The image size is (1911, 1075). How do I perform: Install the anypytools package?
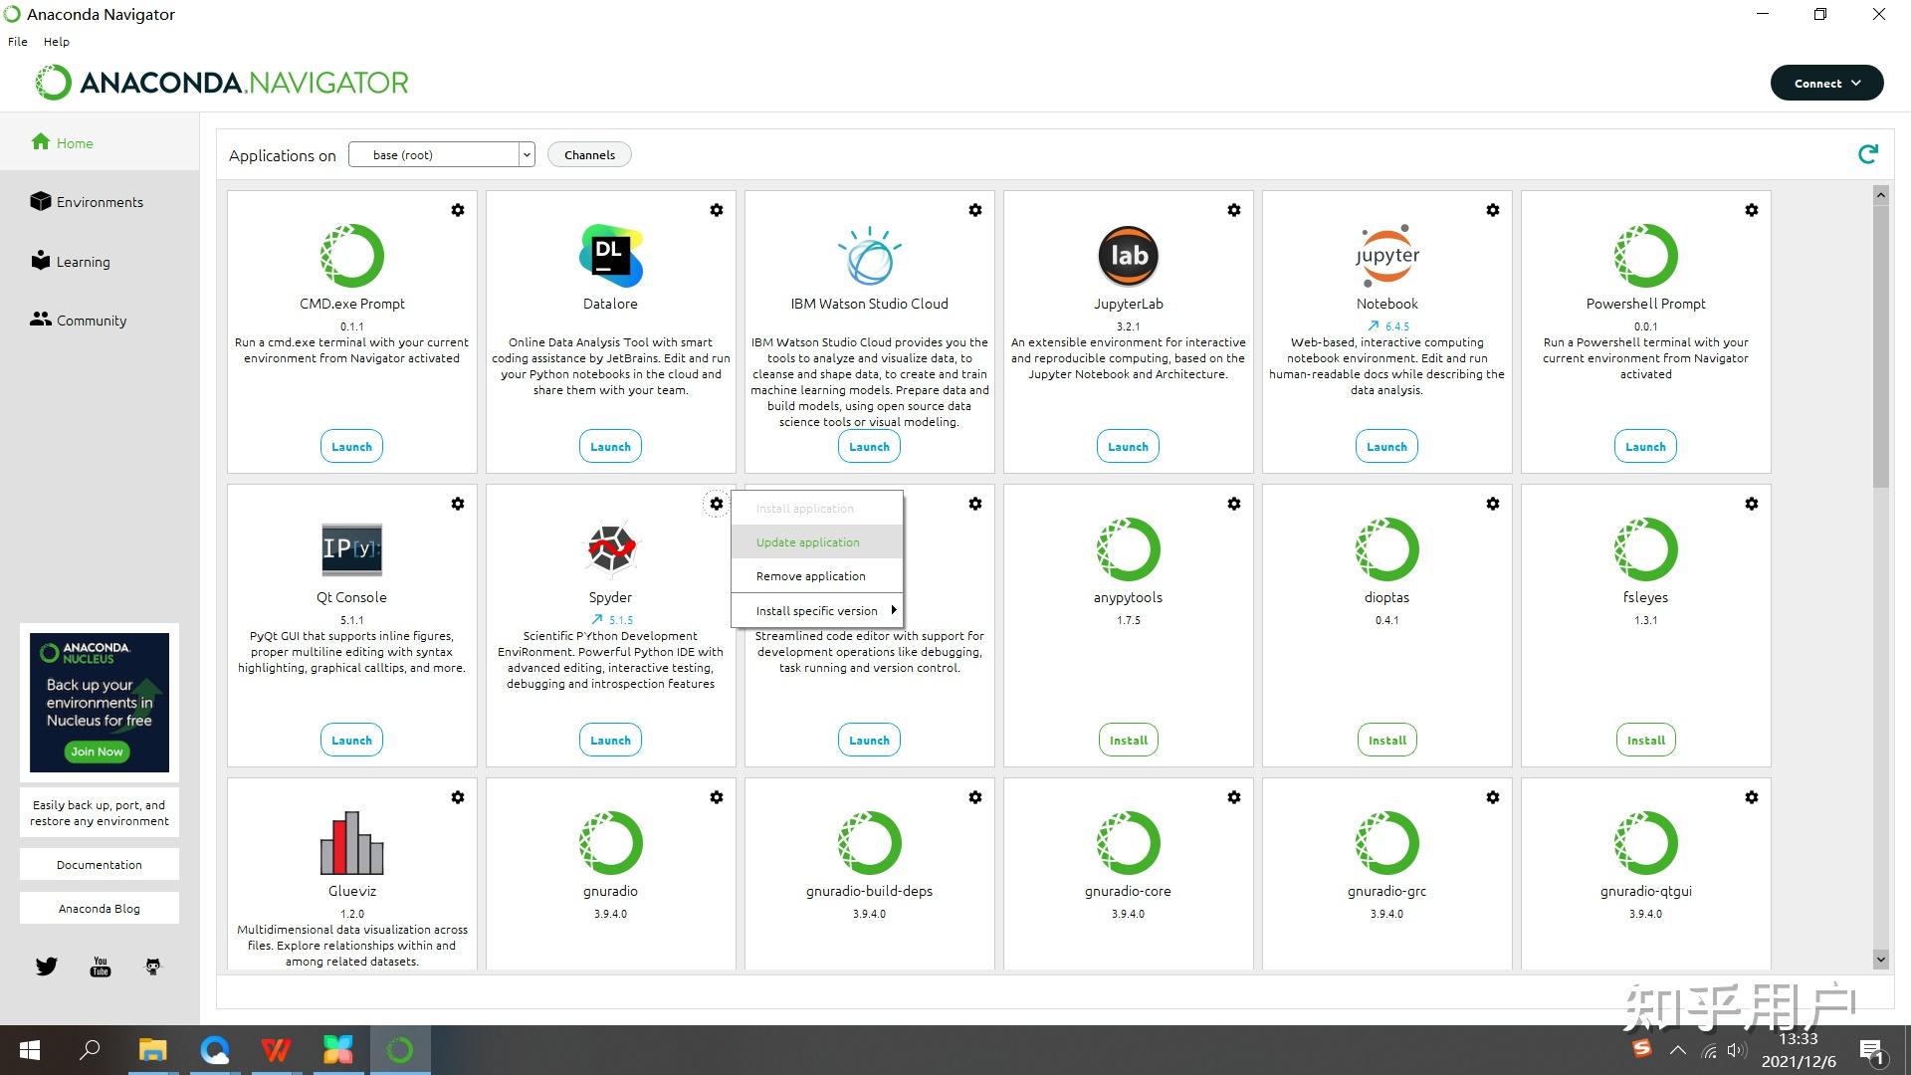pyautogui.click(x=1128, y=741)
